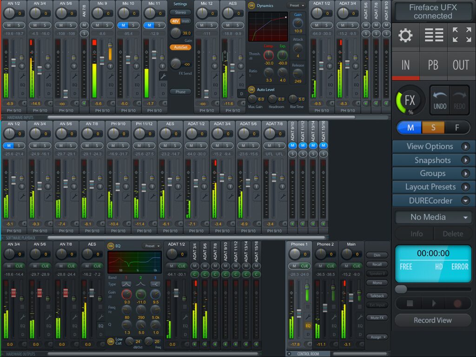This screenshot has width=476, height=357.
Task: Open the Dynamics Preset dropdown
Action: pyautogui.click(x=296, y=6)
